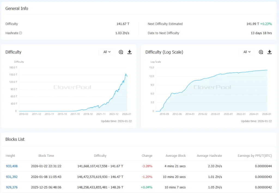
Task: Open the All range dropdown on Difficulty chart
Action: coord(107,52)
